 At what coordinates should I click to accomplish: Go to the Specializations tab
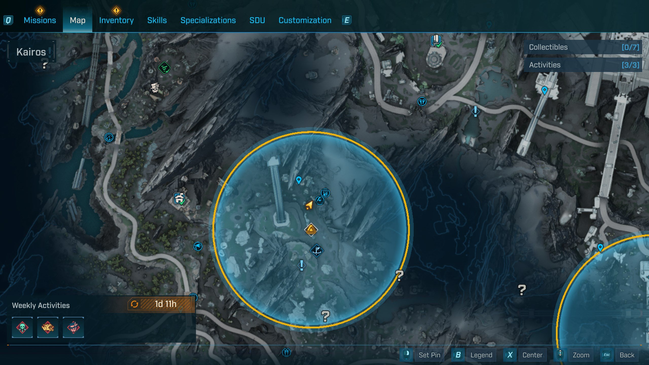coord(208,20)
